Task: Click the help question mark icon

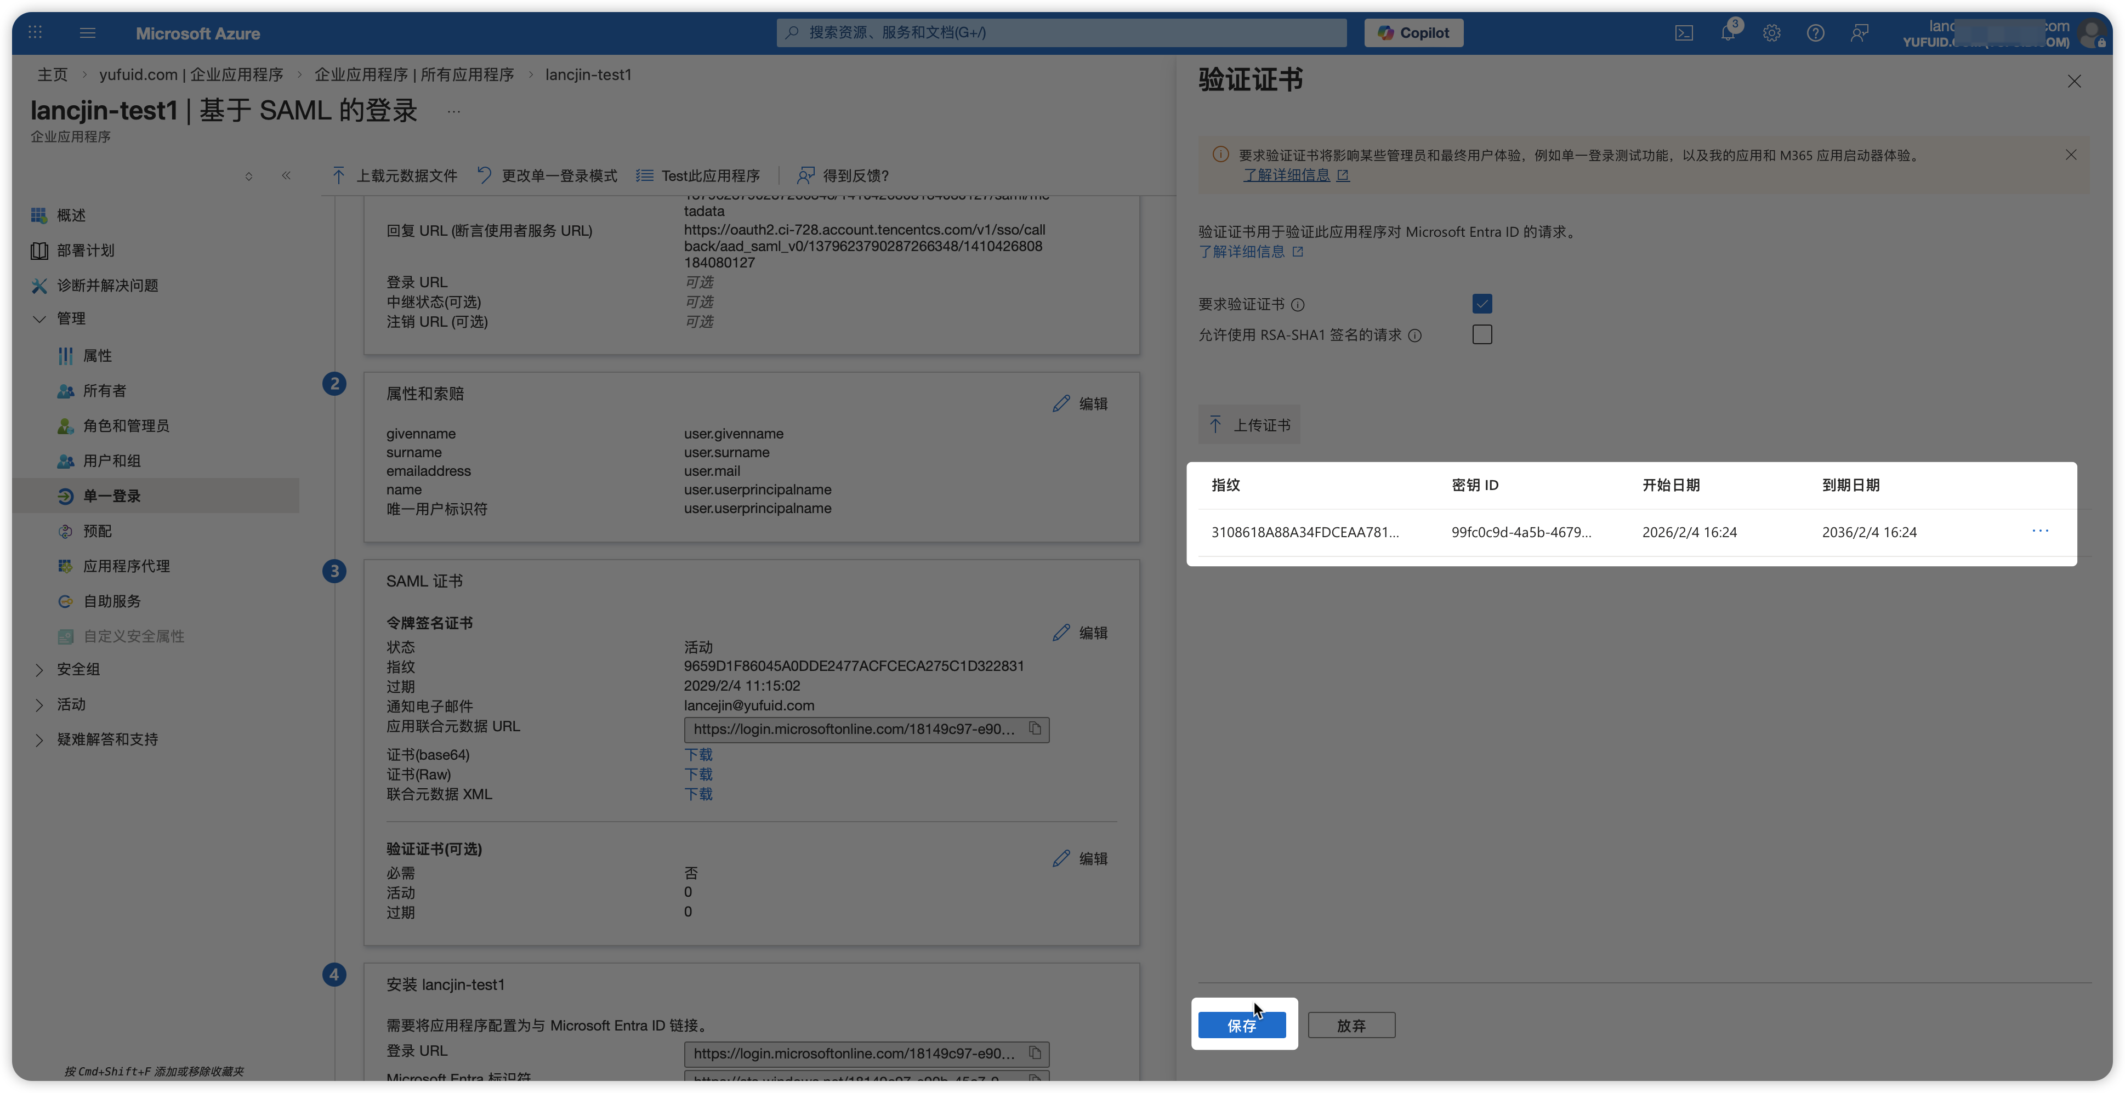Action: 1815,33
